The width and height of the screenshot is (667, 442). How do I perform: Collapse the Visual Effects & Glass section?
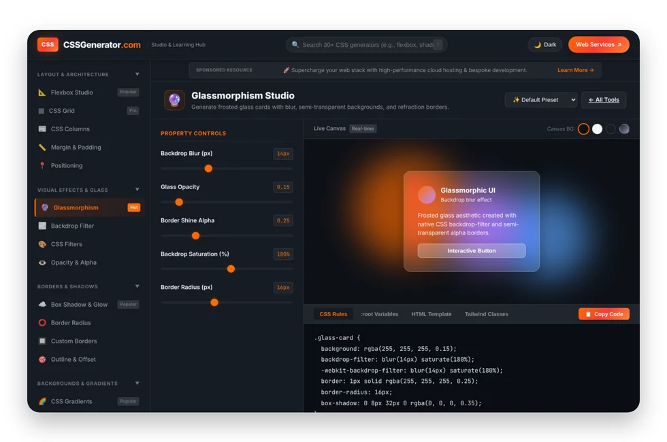pyautogui.click(x=137, y=190)
